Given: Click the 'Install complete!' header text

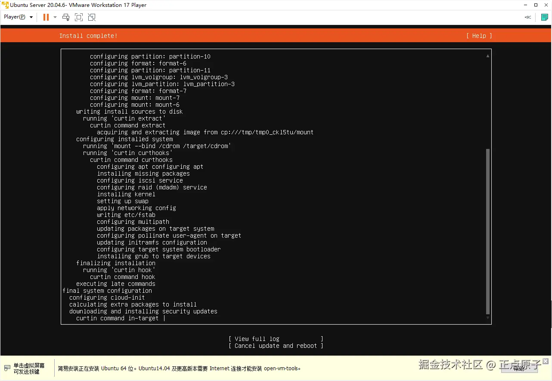Looking at the screenshot, I should click(88, 36).
